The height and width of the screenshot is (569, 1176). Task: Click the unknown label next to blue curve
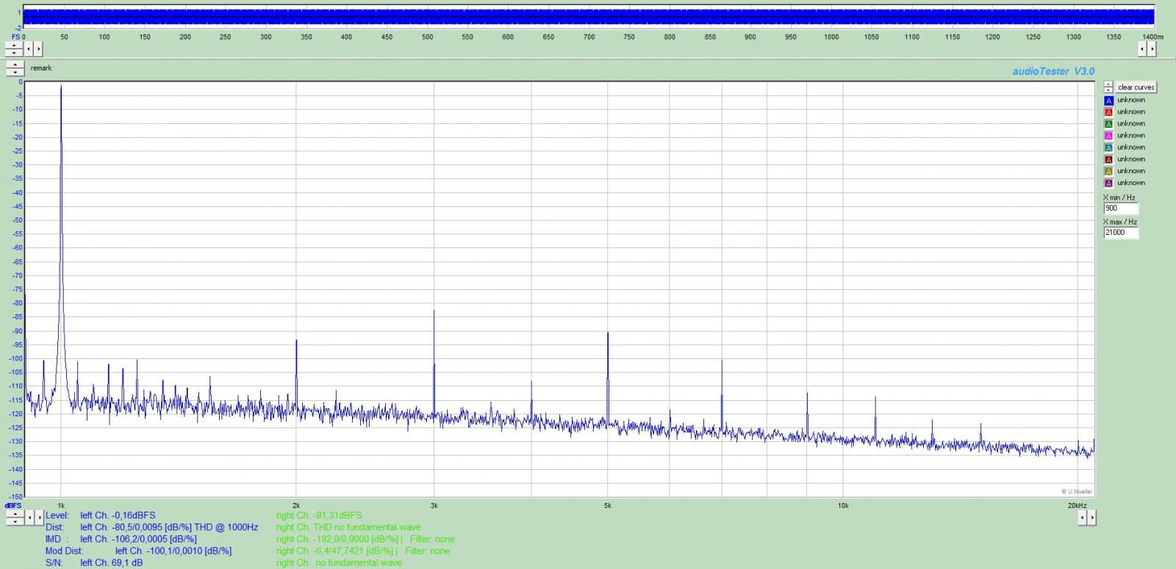coord(1131,101)
